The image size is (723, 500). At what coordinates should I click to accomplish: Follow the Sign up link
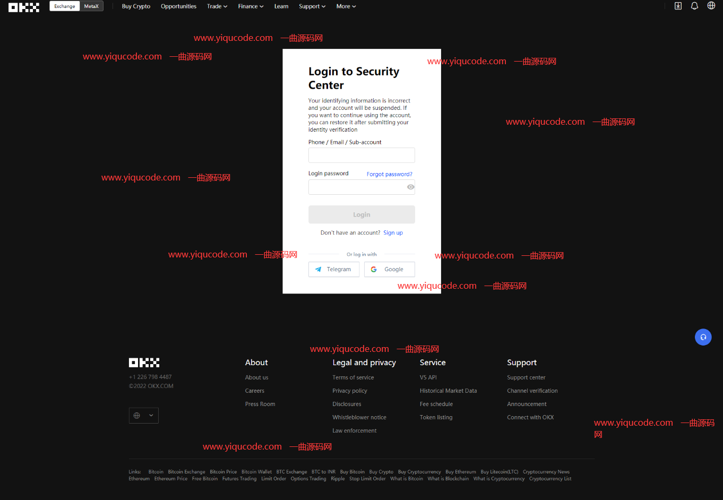393,233
